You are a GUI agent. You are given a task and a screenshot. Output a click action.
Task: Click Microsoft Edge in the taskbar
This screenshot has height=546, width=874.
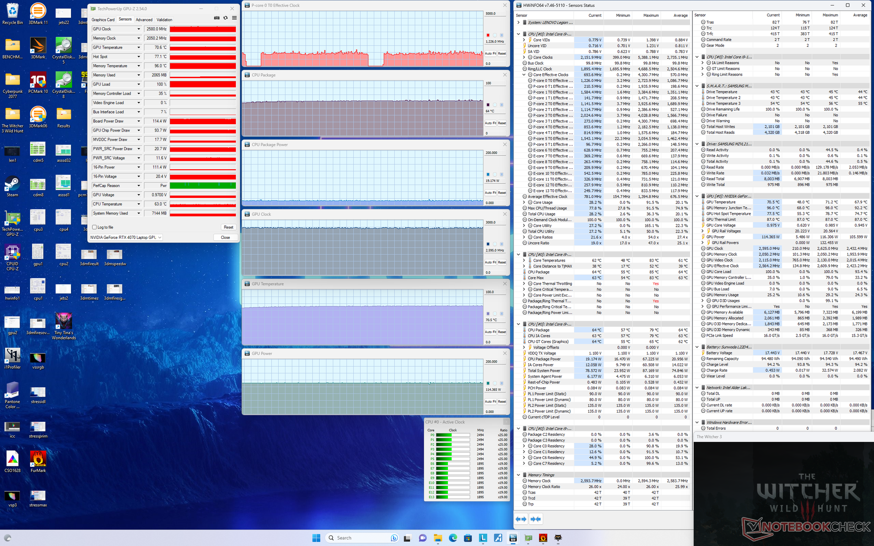(452, 538)
